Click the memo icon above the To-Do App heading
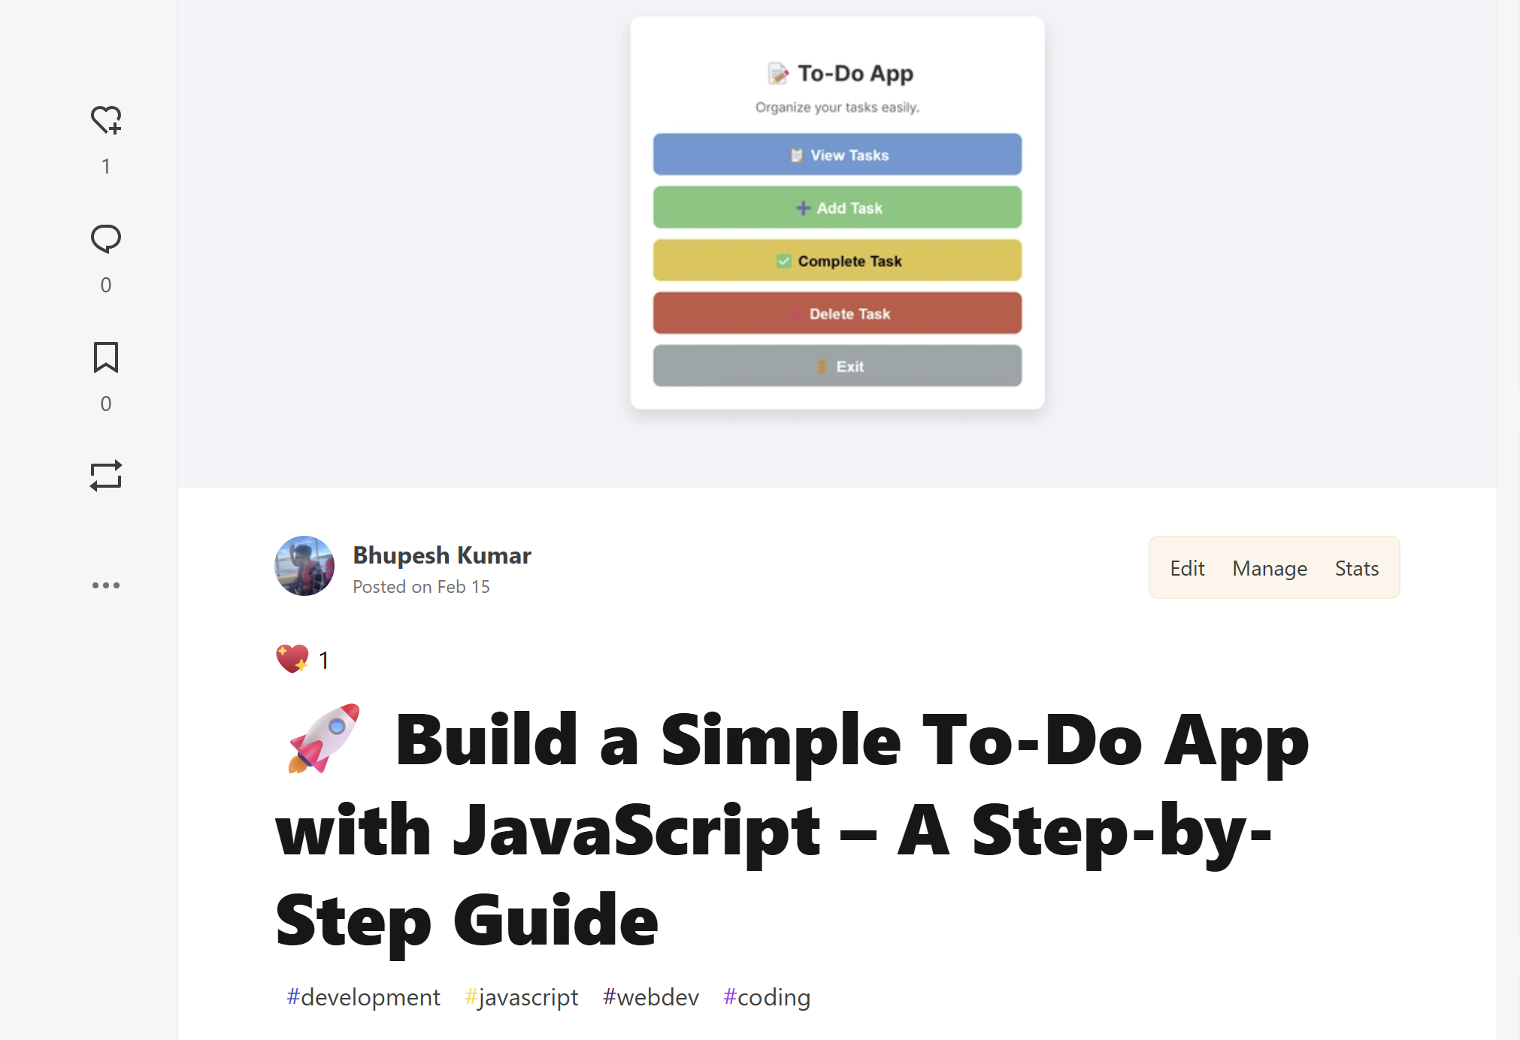This screenshot has width=1520, height=1040. [778, 73]
